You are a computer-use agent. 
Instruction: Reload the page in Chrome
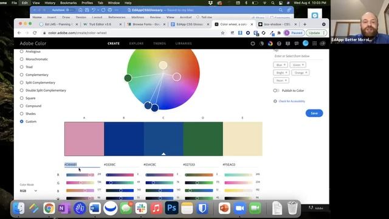coord(35,33)
